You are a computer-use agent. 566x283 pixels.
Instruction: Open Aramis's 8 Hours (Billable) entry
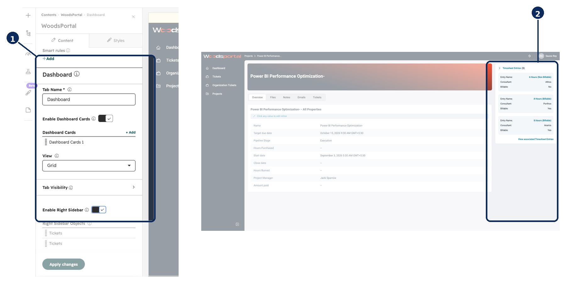tap(542, 120)
